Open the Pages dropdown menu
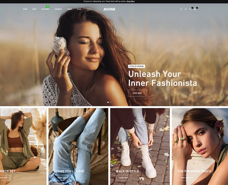 click(70, 9)
